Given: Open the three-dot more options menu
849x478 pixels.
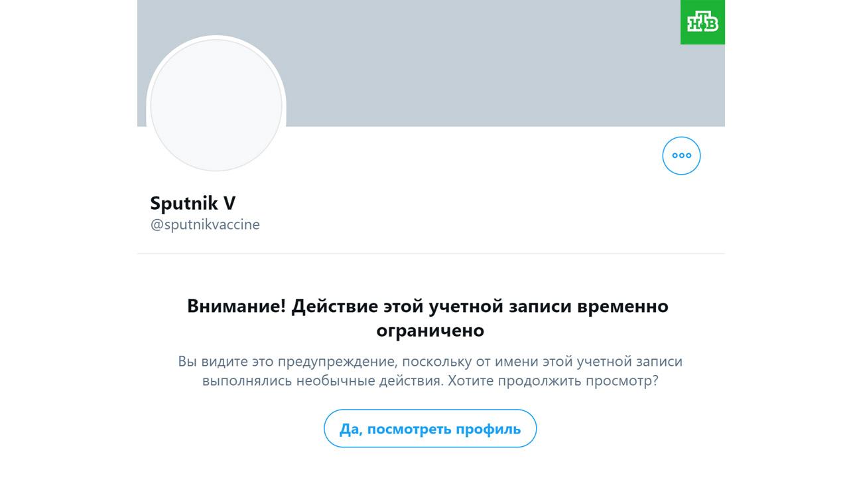Looking at the screenshot, I should coord(681,156).
